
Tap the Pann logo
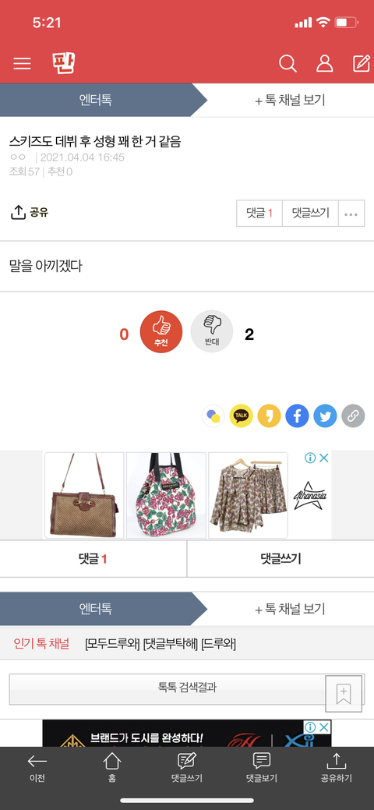(x=64, y=63)
